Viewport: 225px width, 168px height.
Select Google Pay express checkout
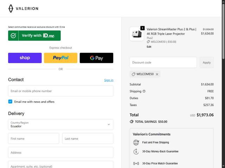[x=96, y=58]
